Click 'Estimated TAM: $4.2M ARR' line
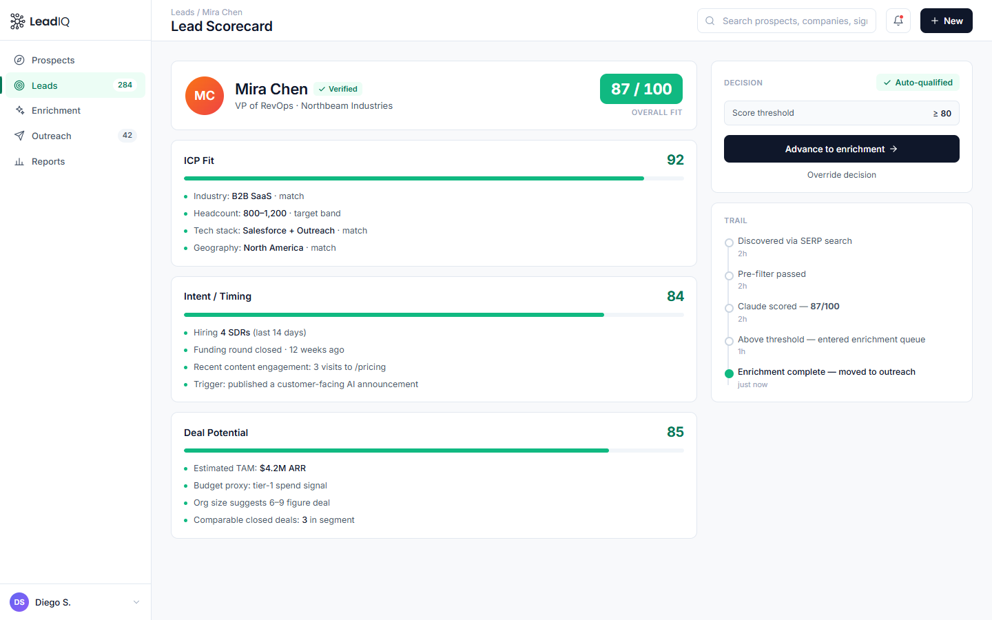This screenshot has height=620, width=992. pyautogui.click(x=249, y=468)
